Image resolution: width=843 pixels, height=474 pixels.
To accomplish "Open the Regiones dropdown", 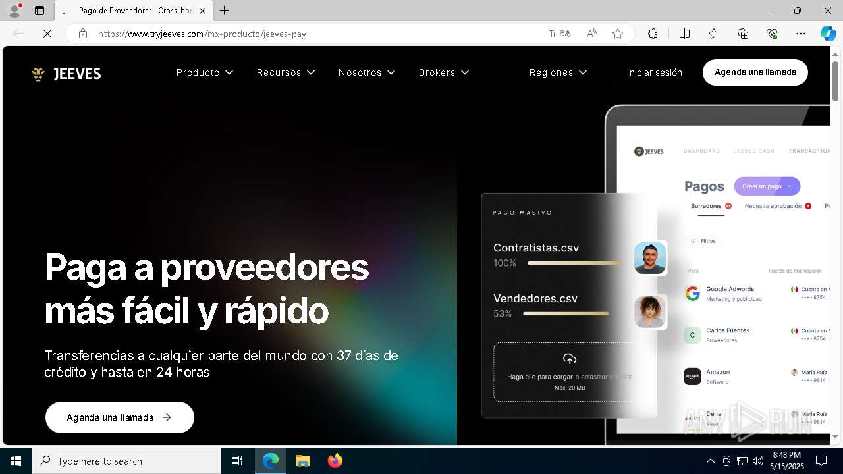I will 558,72.
